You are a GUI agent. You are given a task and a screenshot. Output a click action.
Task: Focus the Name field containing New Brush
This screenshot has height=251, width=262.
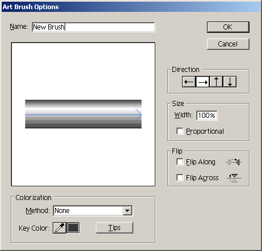[94, 27]
